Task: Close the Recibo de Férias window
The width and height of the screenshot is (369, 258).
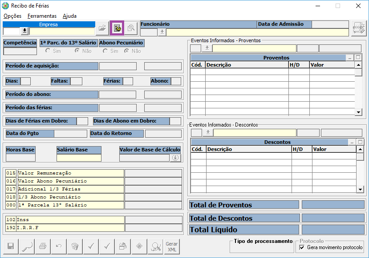Action: [x=358, y=6]
